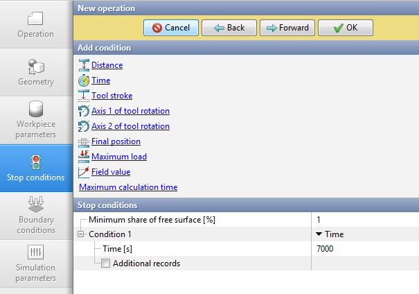Click the Axis 2 rotation icon
Image resolution: width=419 pixels, height=294 pixels.
click(x=84, y=126)
